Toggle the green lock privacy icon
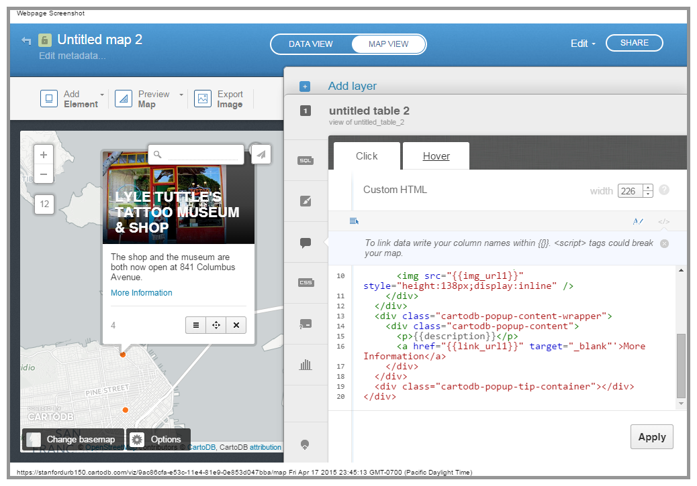Image resolution: width=697 pixels, height=486 pixels. (44, 40)
